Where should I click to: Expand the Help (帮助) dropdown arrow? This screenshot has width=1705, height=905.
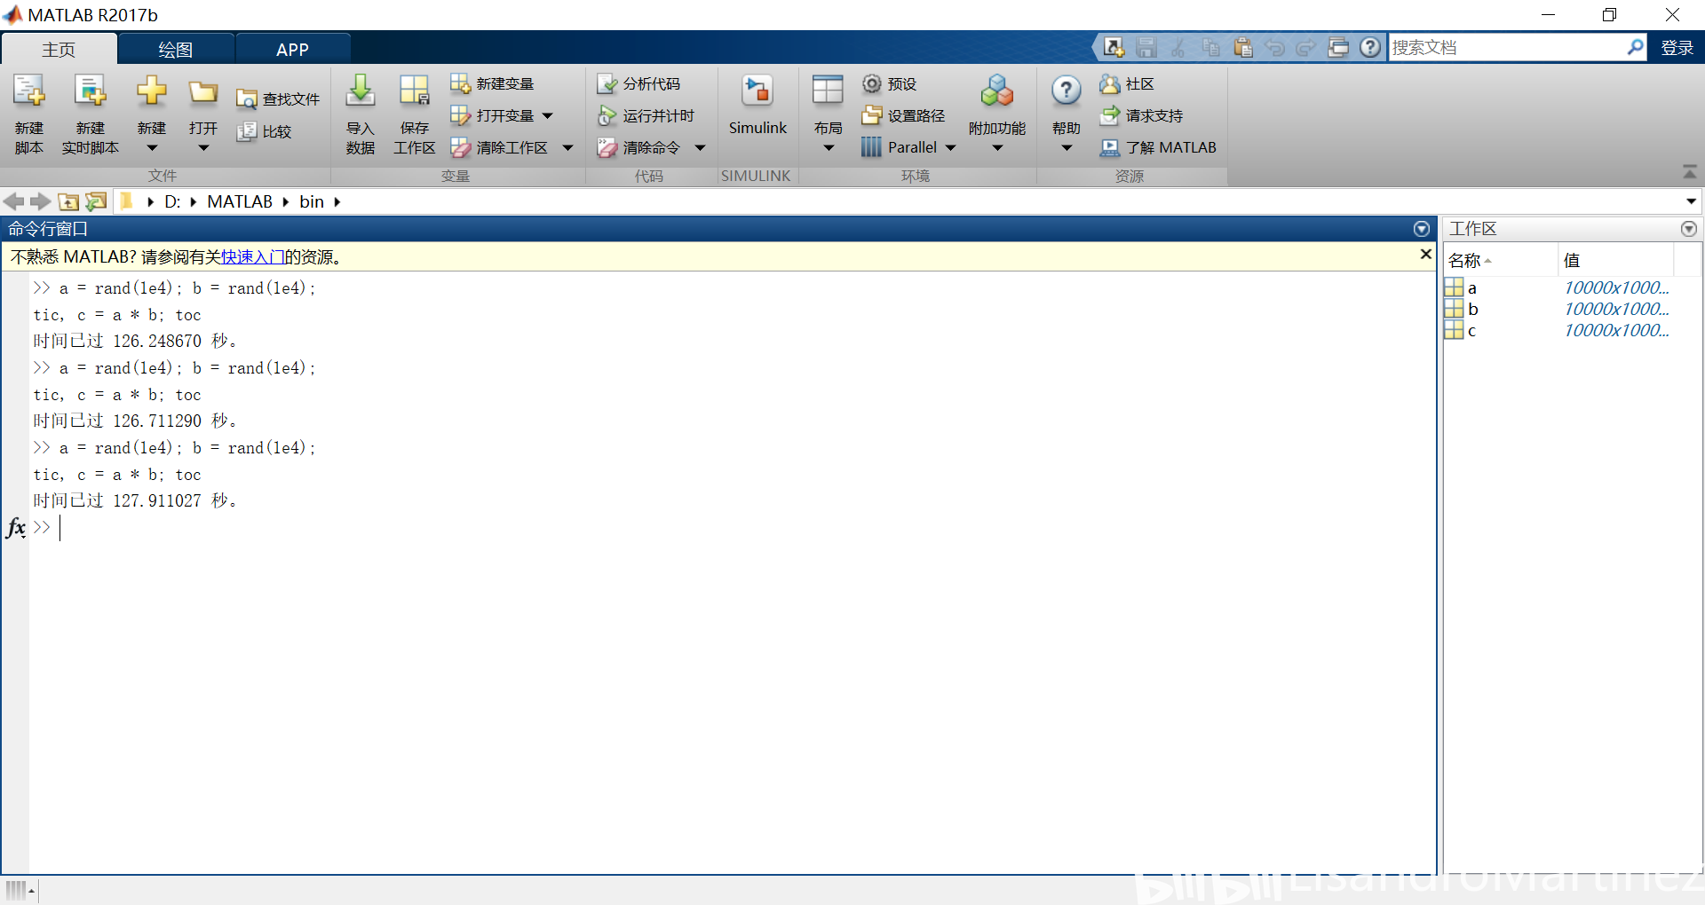coord(1066,148)
